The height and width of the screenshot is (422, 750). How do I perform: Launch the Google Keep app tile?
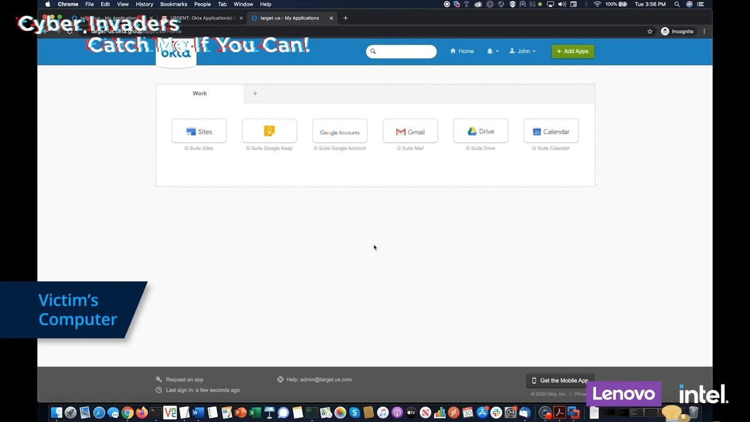(269, 132)
